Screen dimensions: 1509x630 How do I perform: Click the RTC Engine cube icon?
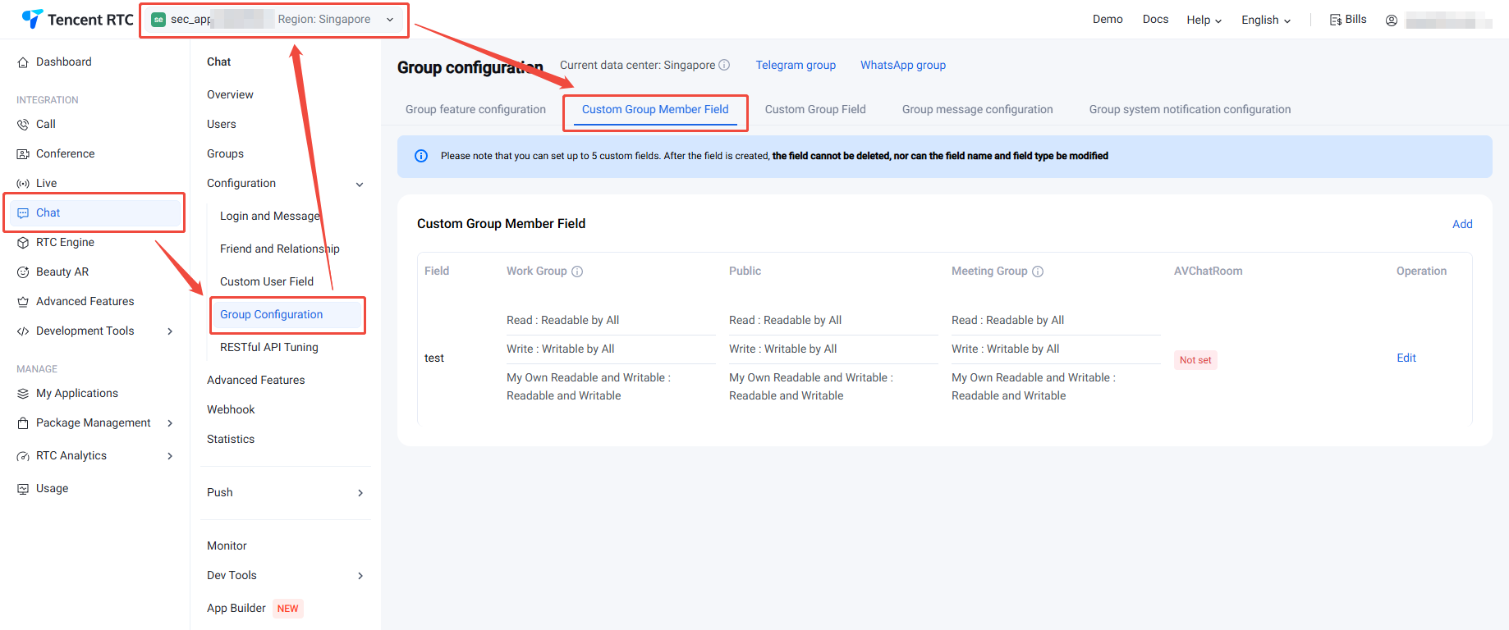(x=23, y=243)
